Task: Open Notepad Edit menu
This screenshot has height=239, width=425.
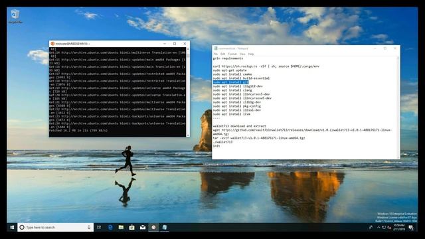Action: click(x=223, y=54)
